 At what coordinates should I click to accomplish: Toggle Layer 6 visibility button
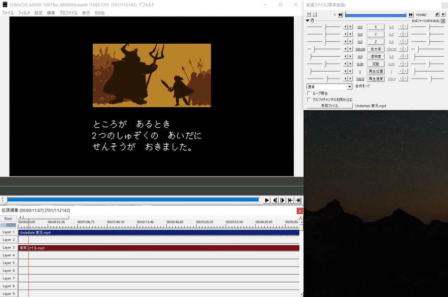8,271
